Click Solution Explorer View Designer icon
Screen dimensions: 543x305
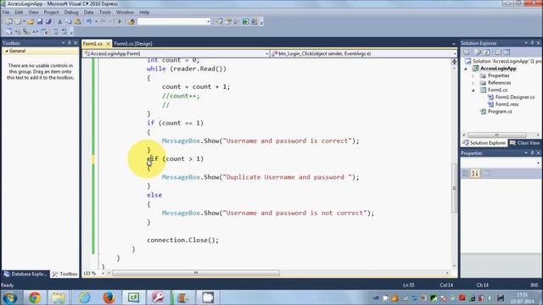coord(507,53)
